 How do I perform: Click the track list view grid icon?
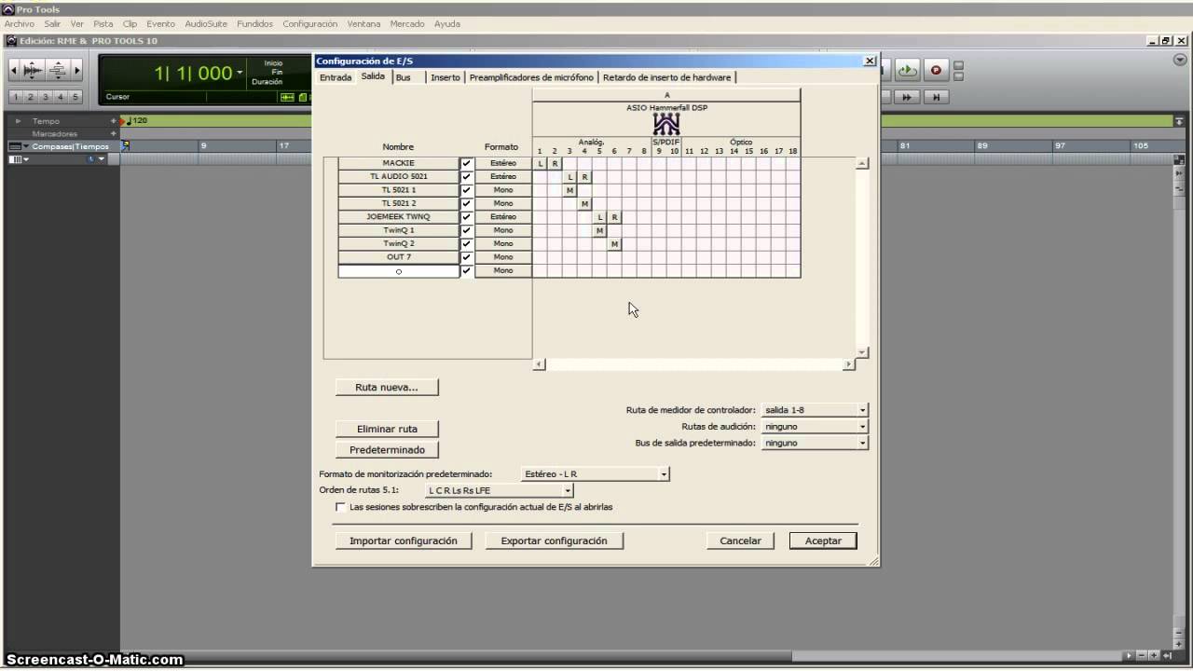[15, 159]
